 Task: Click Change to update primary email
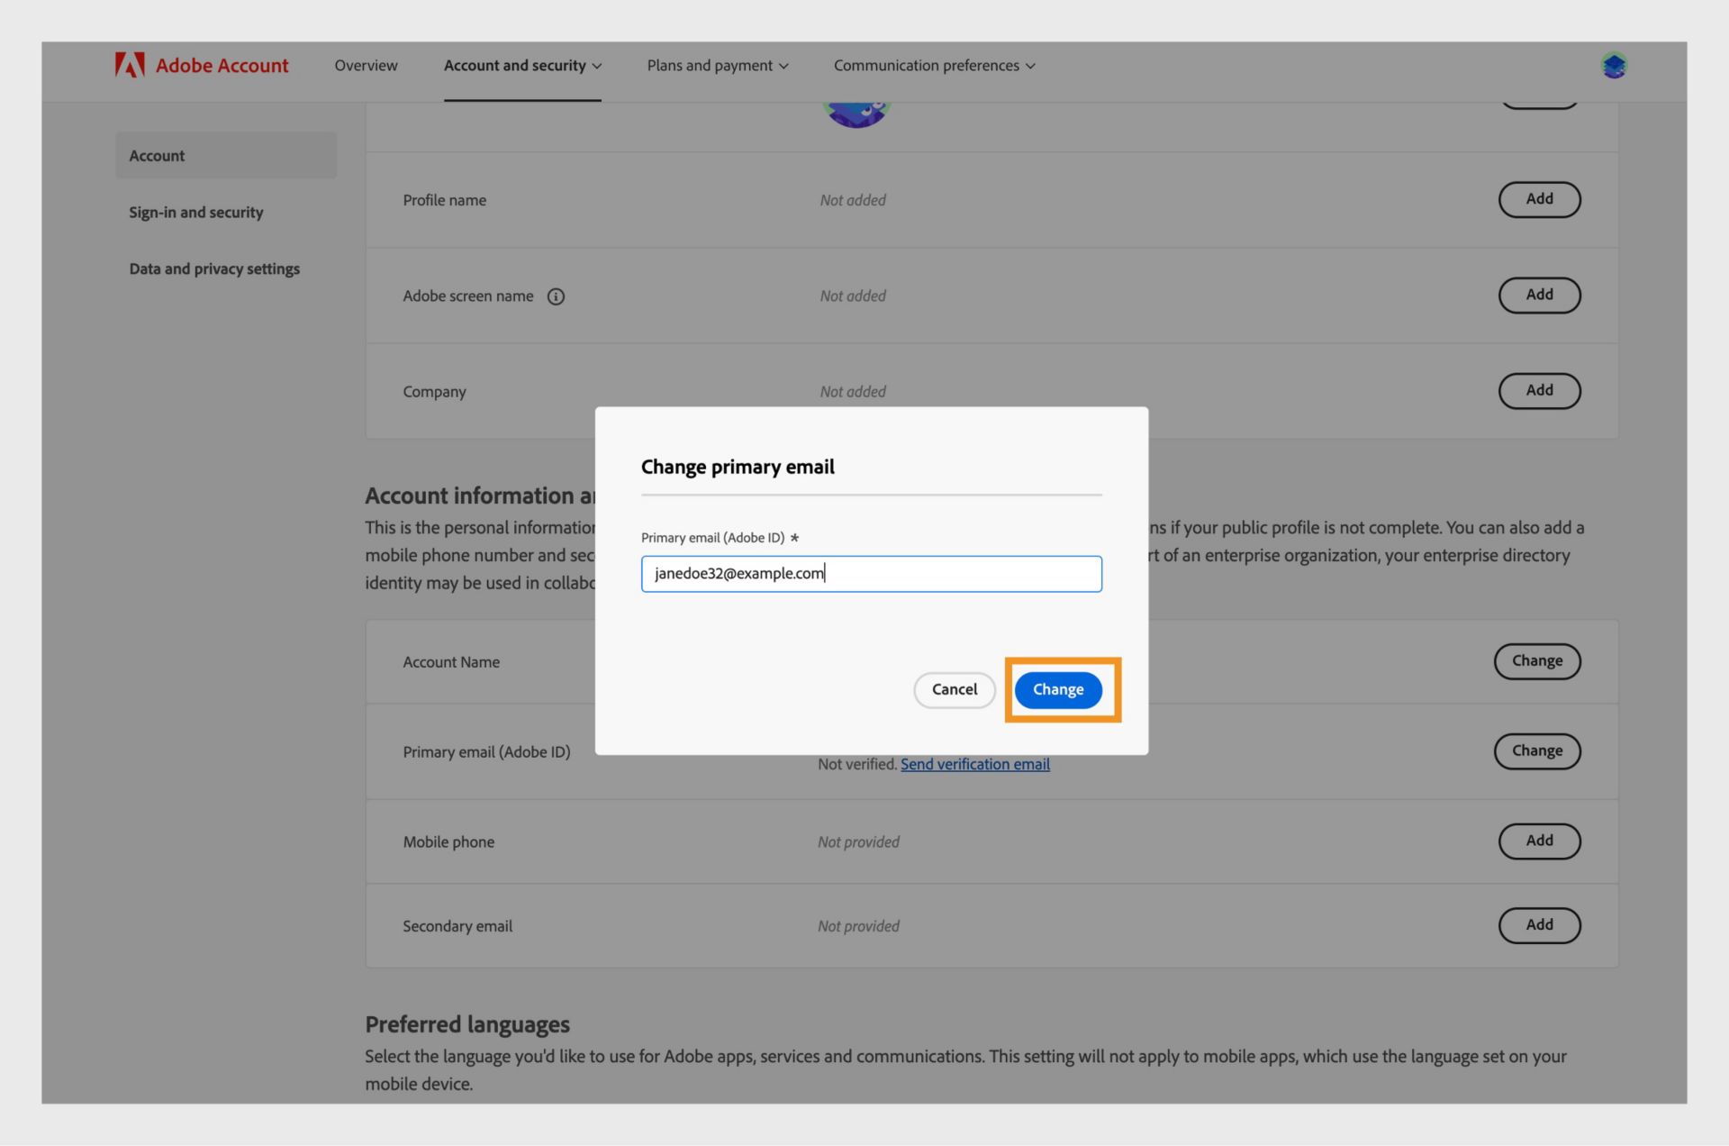(1058, 689)
